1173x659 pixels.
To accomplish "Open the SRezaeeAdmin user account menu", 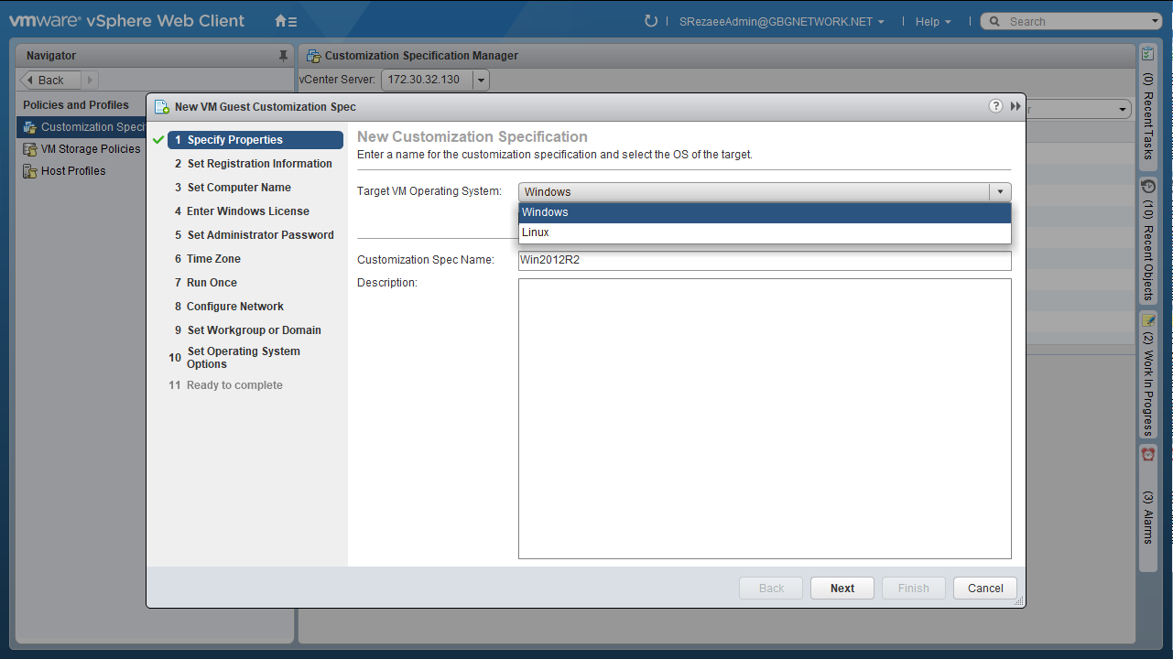I will click(x=781, y=22).
